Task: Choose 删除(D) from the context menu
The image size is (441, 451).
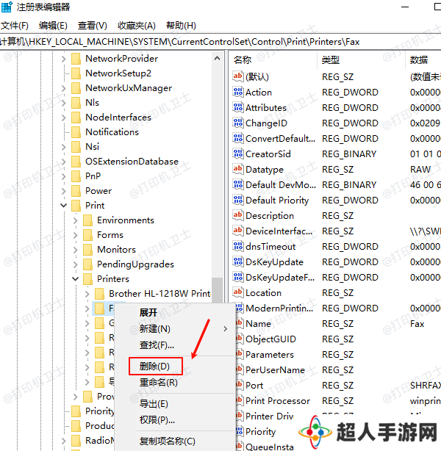Action: [x=154, y=366]
